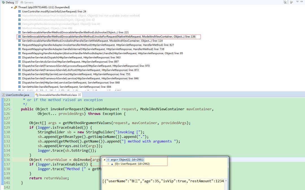The image size is (305, 190).
Task: Select FrameworkServlet.doPost line 872 frame
Action: pos(80,70)
